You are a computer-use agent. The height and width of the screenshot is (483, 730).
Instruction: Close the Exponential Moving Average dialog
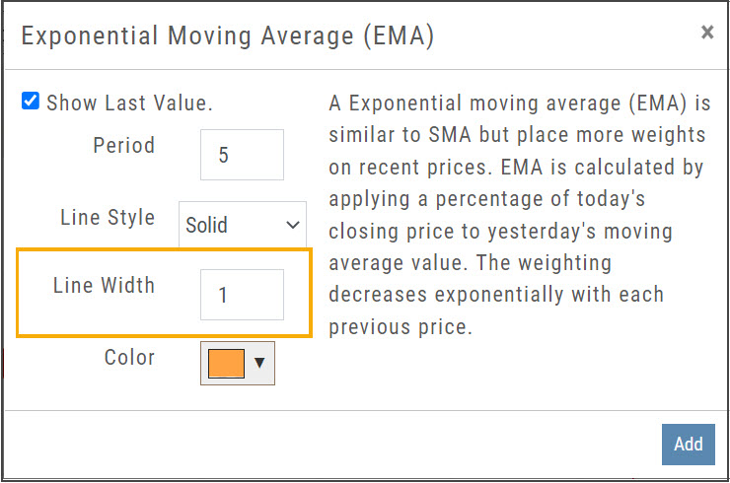pyautogui.click(x=706, y=33)
